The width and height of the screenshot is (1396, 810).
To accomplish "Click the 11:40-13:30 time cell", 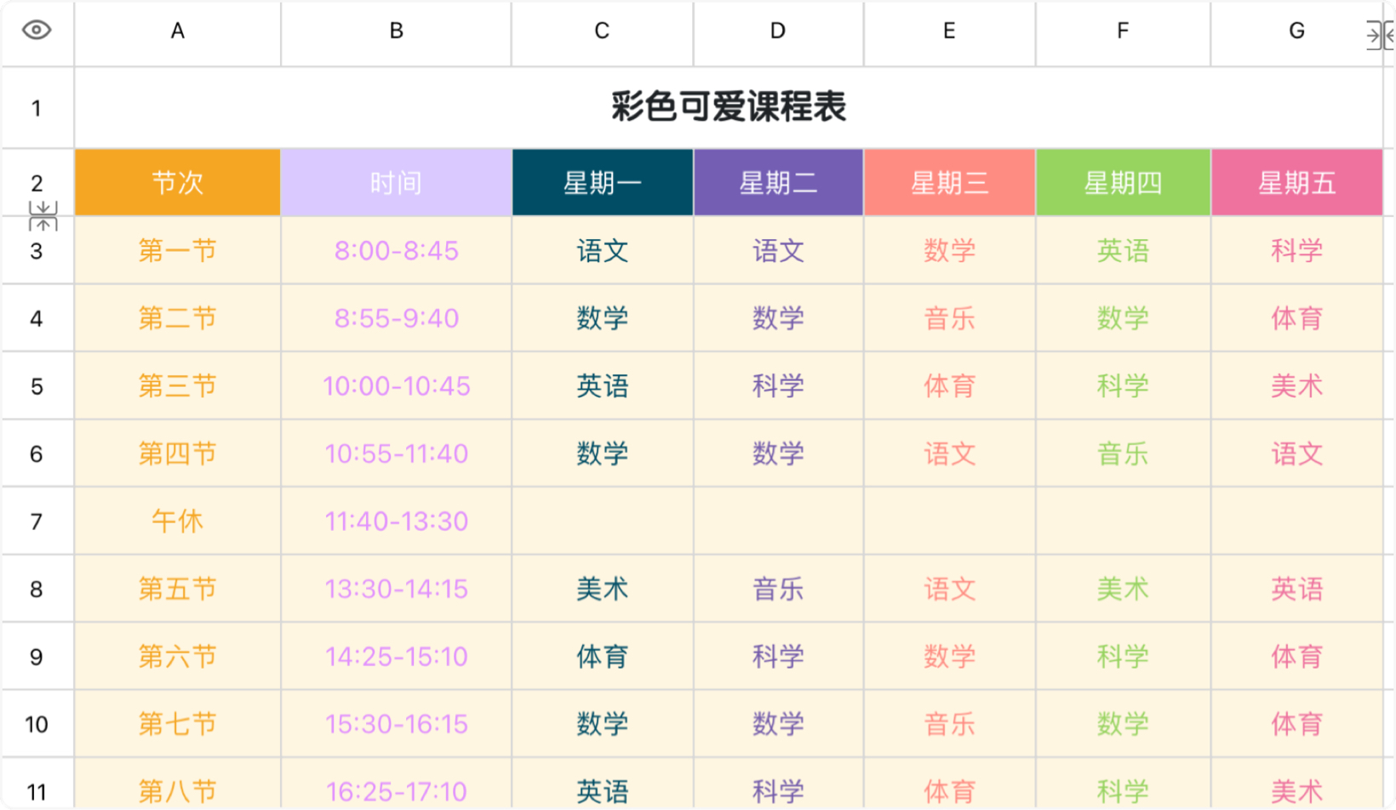I will [396, 522].
